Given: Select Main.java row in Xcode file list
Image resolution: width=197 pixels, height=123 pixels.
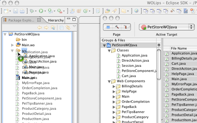Looking at the screenshot, I should [180, 79].
